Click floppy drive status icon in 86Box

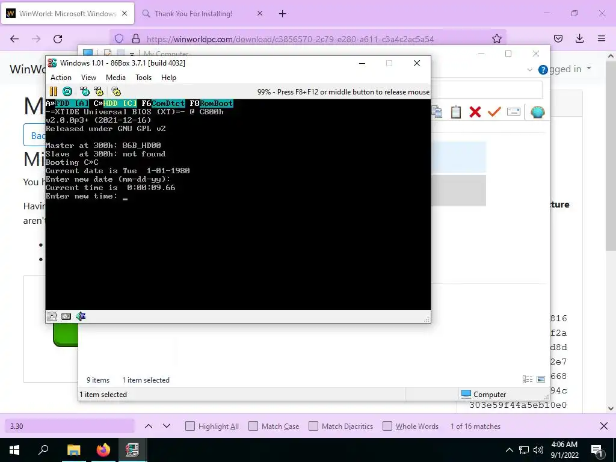(x=52, y=316)
